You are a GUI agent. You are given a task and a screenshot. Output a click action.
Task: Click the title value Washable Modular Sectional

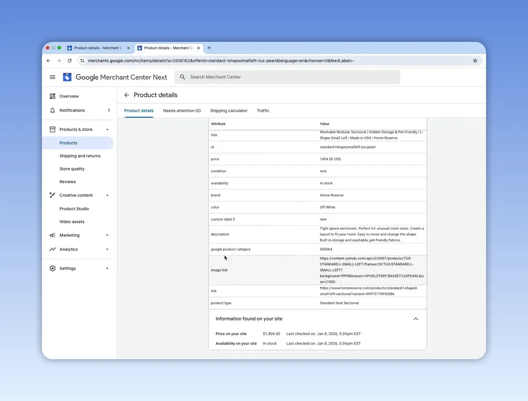pos(371,135)
